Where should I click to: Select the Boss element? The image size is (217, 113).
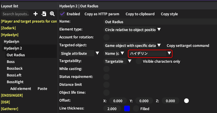click(x=11, y=62)
